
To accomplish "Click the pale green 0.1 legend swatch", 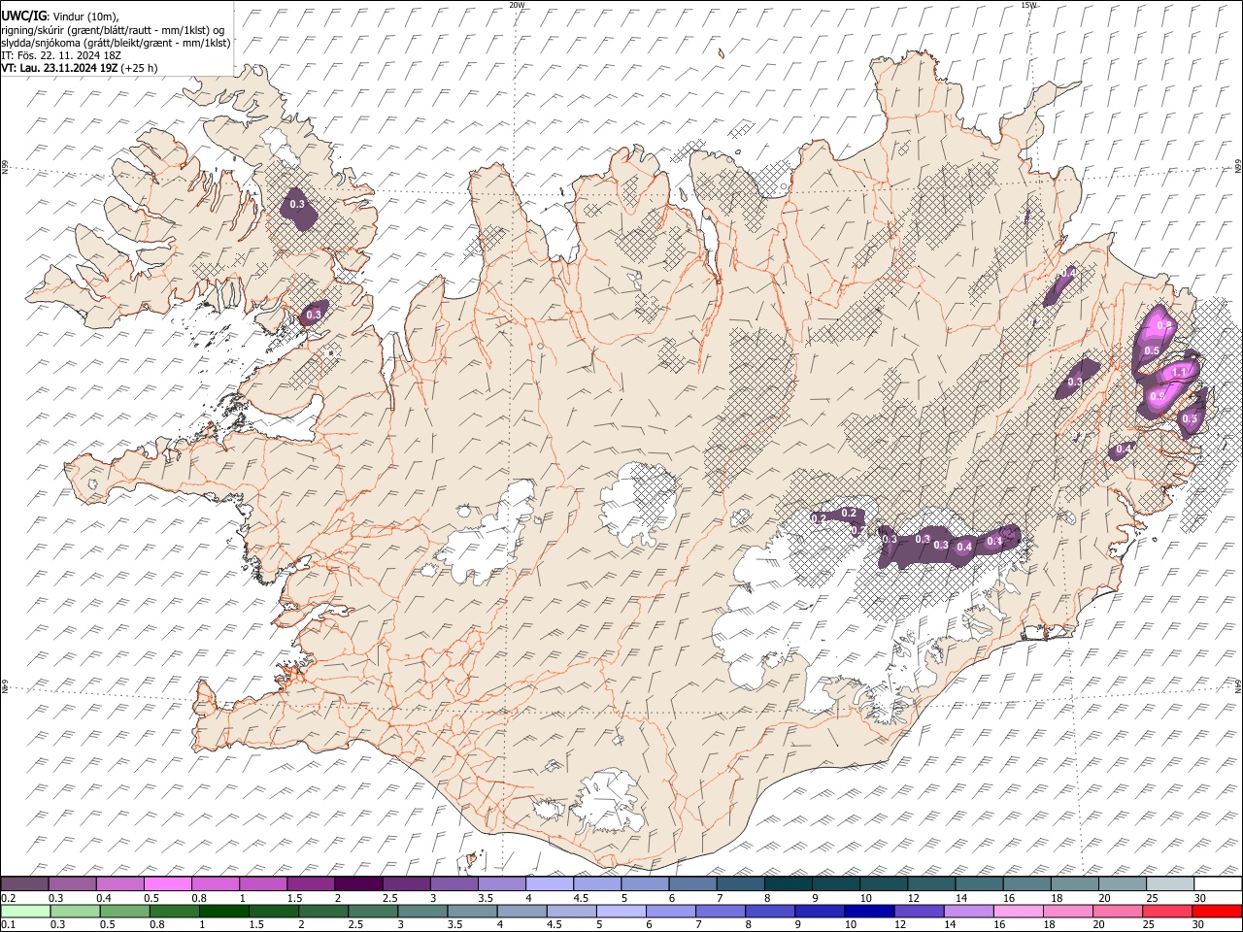I will [25, 911].
